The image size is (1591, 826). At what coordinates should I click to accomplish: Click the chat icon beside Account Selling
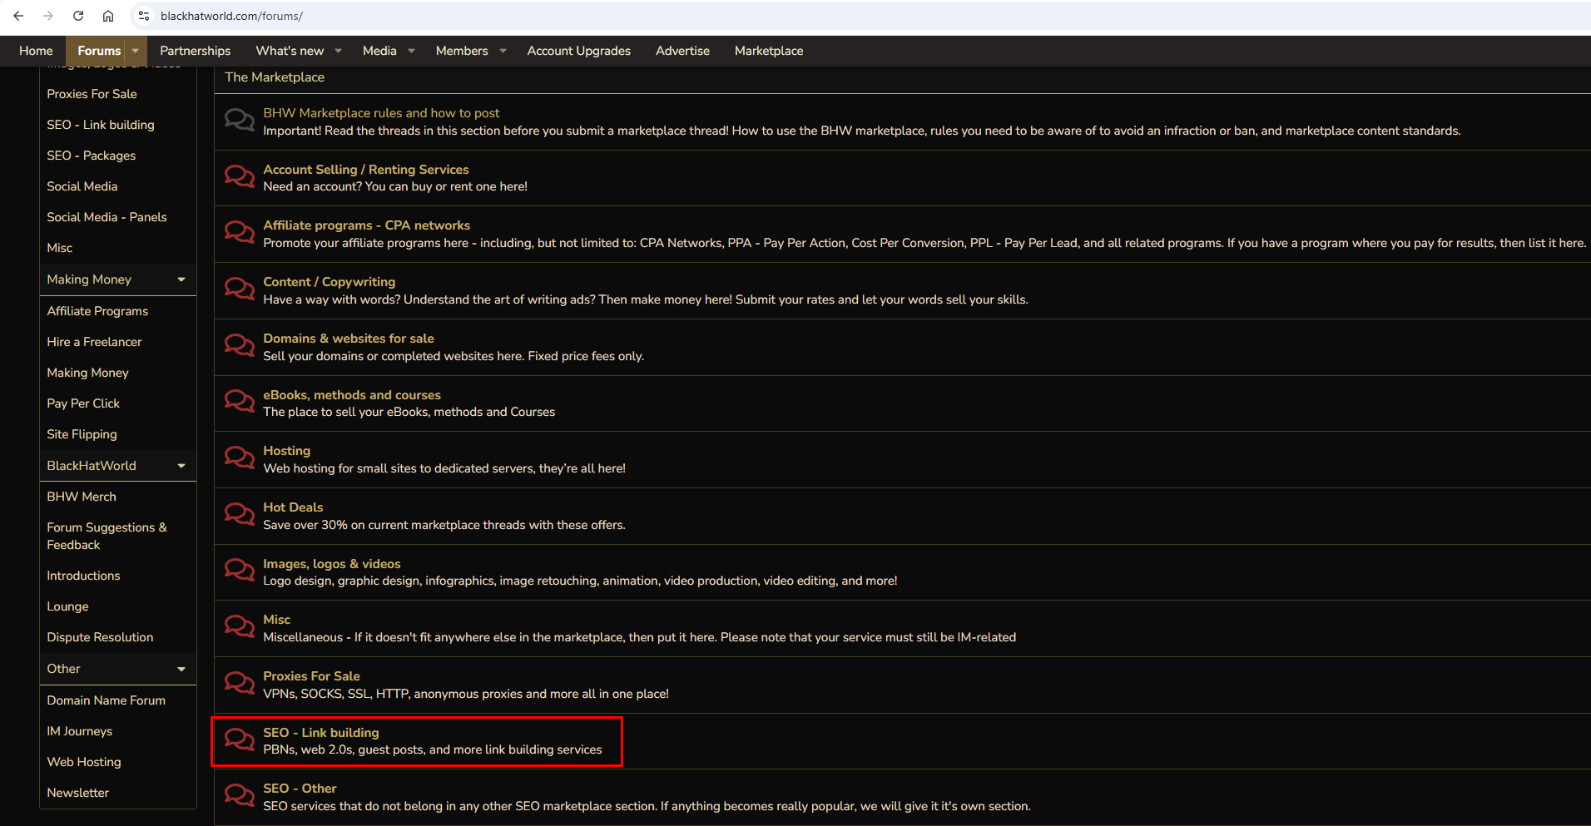click(240, 177)
